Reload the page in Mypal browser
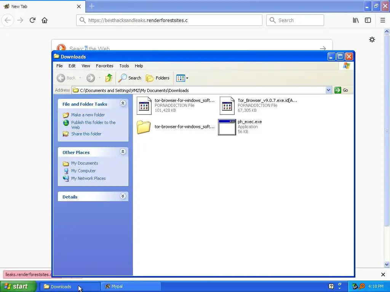This screenshot has height=292, width=390. [x=33, y=20]
